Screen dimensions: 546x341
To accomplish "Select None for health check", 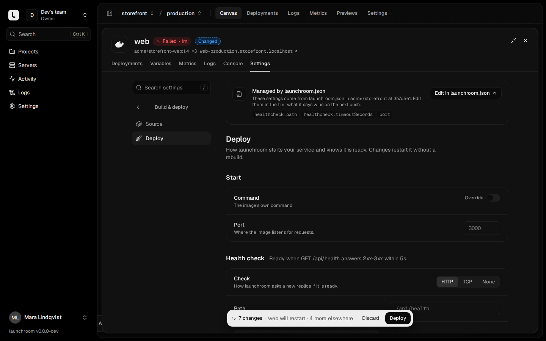I will tap(488, 282).
